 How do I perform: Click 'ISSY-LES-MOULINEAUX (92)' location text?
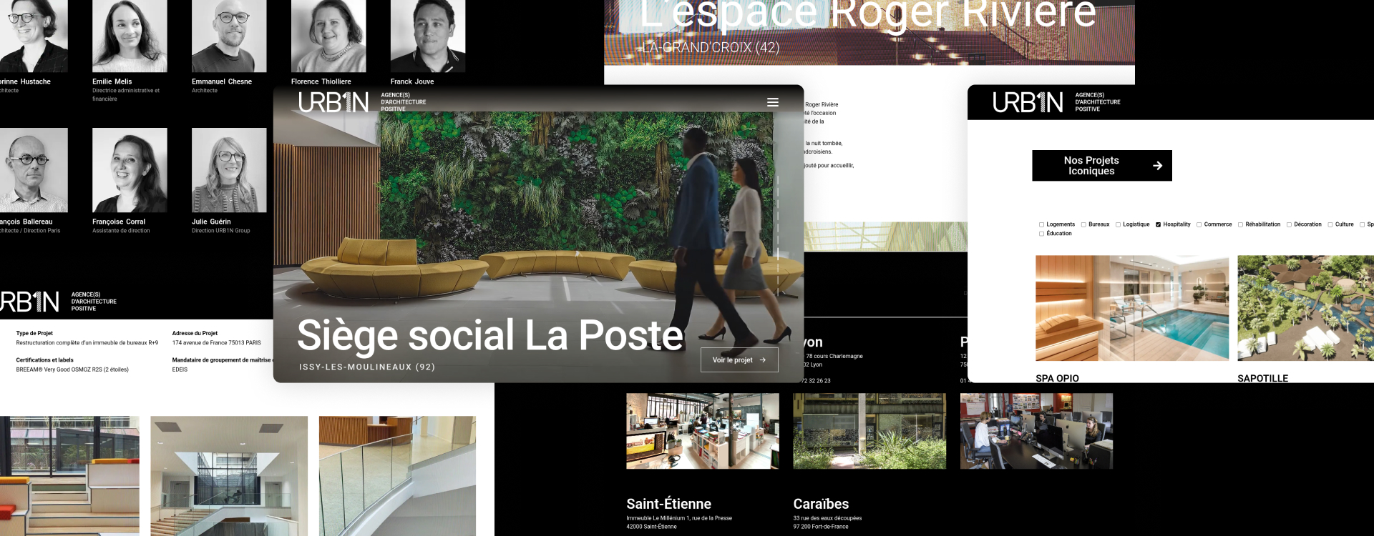point(367,367)
